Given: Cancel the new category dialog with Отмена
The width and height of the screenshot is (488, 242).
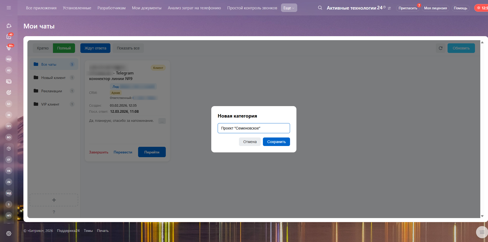Looking at the screenshot, I should (250, 142).
